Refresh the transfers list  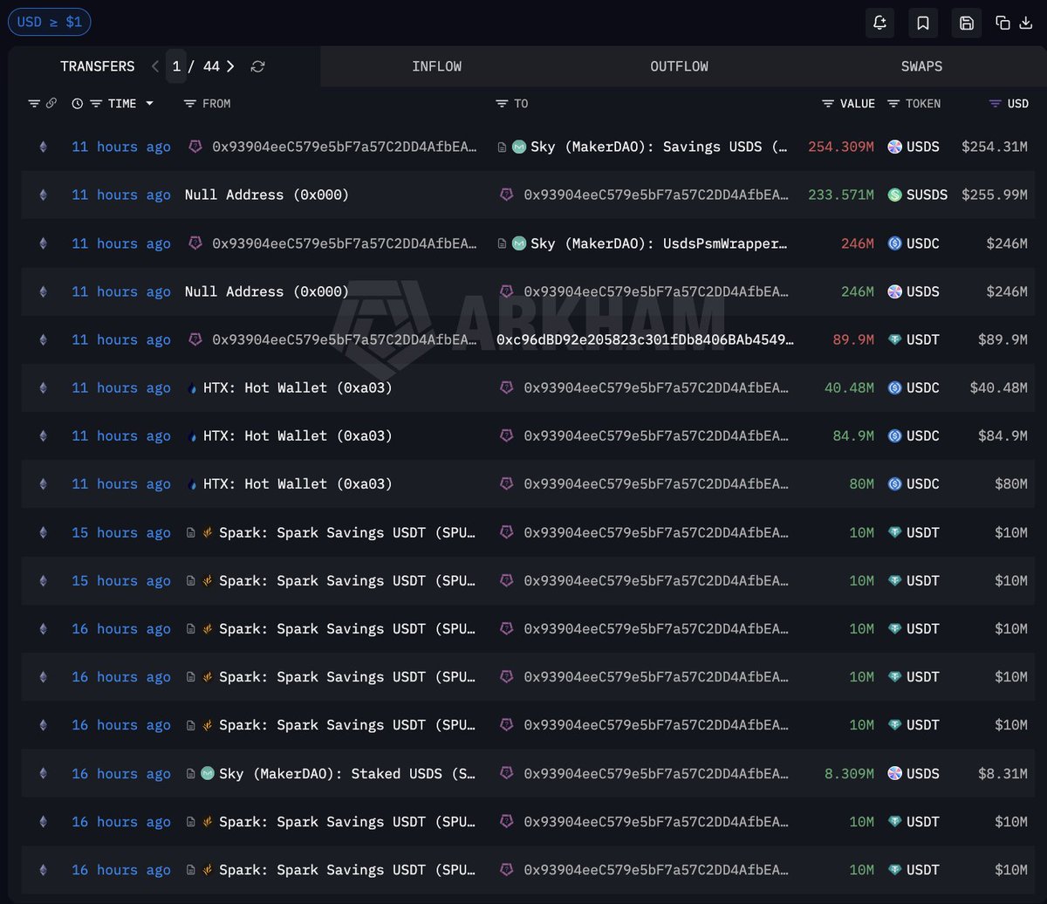coord(257,66)
